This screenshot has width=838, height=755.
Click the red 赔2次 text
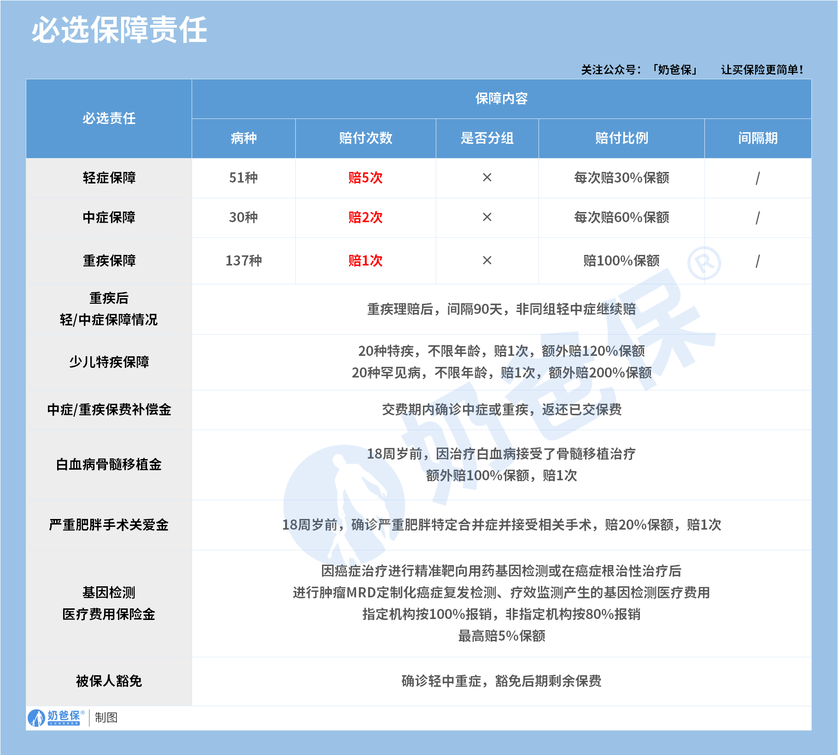point(365,217)
